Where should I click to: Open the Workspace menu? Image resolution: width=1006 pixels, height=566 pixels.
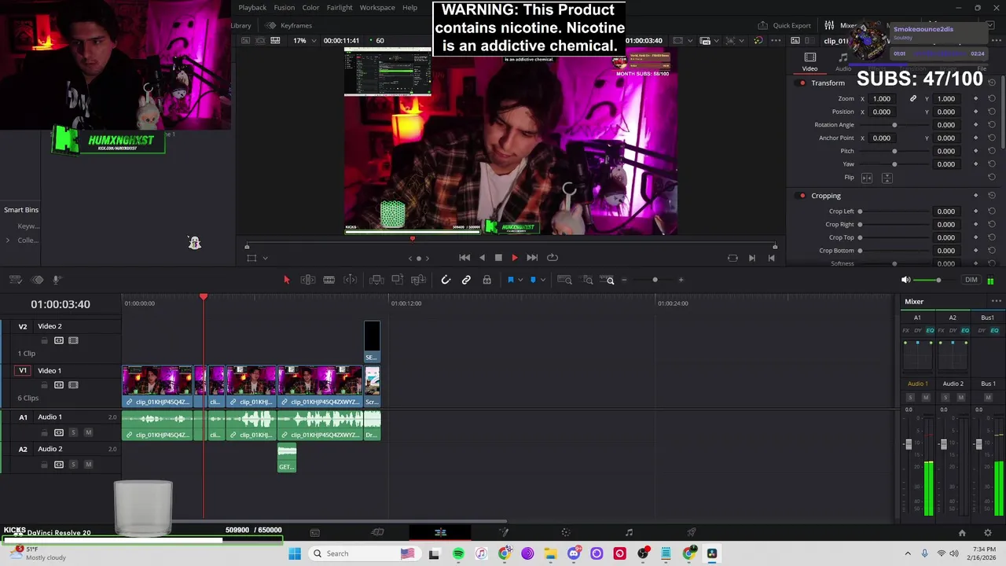pos(377,8)
